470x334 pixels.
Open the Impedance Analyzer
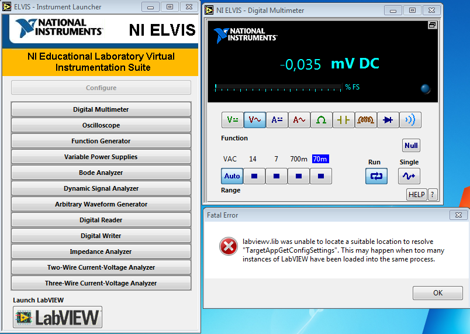(101, 252)
